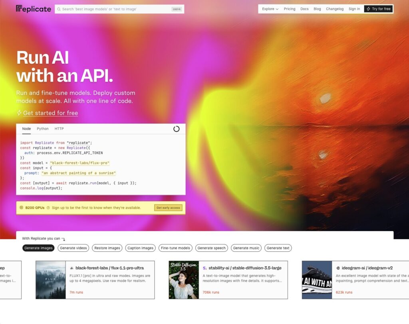This screenshot has height=324, width=409.
Task: Select the Generate images filter pill
Action: click(x=38, y=248)
